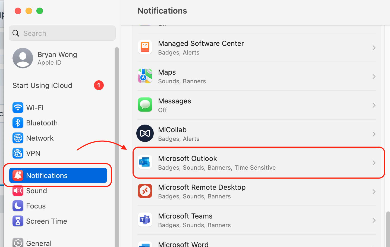This screenshot has height=247, width=390.
Task: Select Screen Time in the sidebar
Action: (x=58, y=221)
